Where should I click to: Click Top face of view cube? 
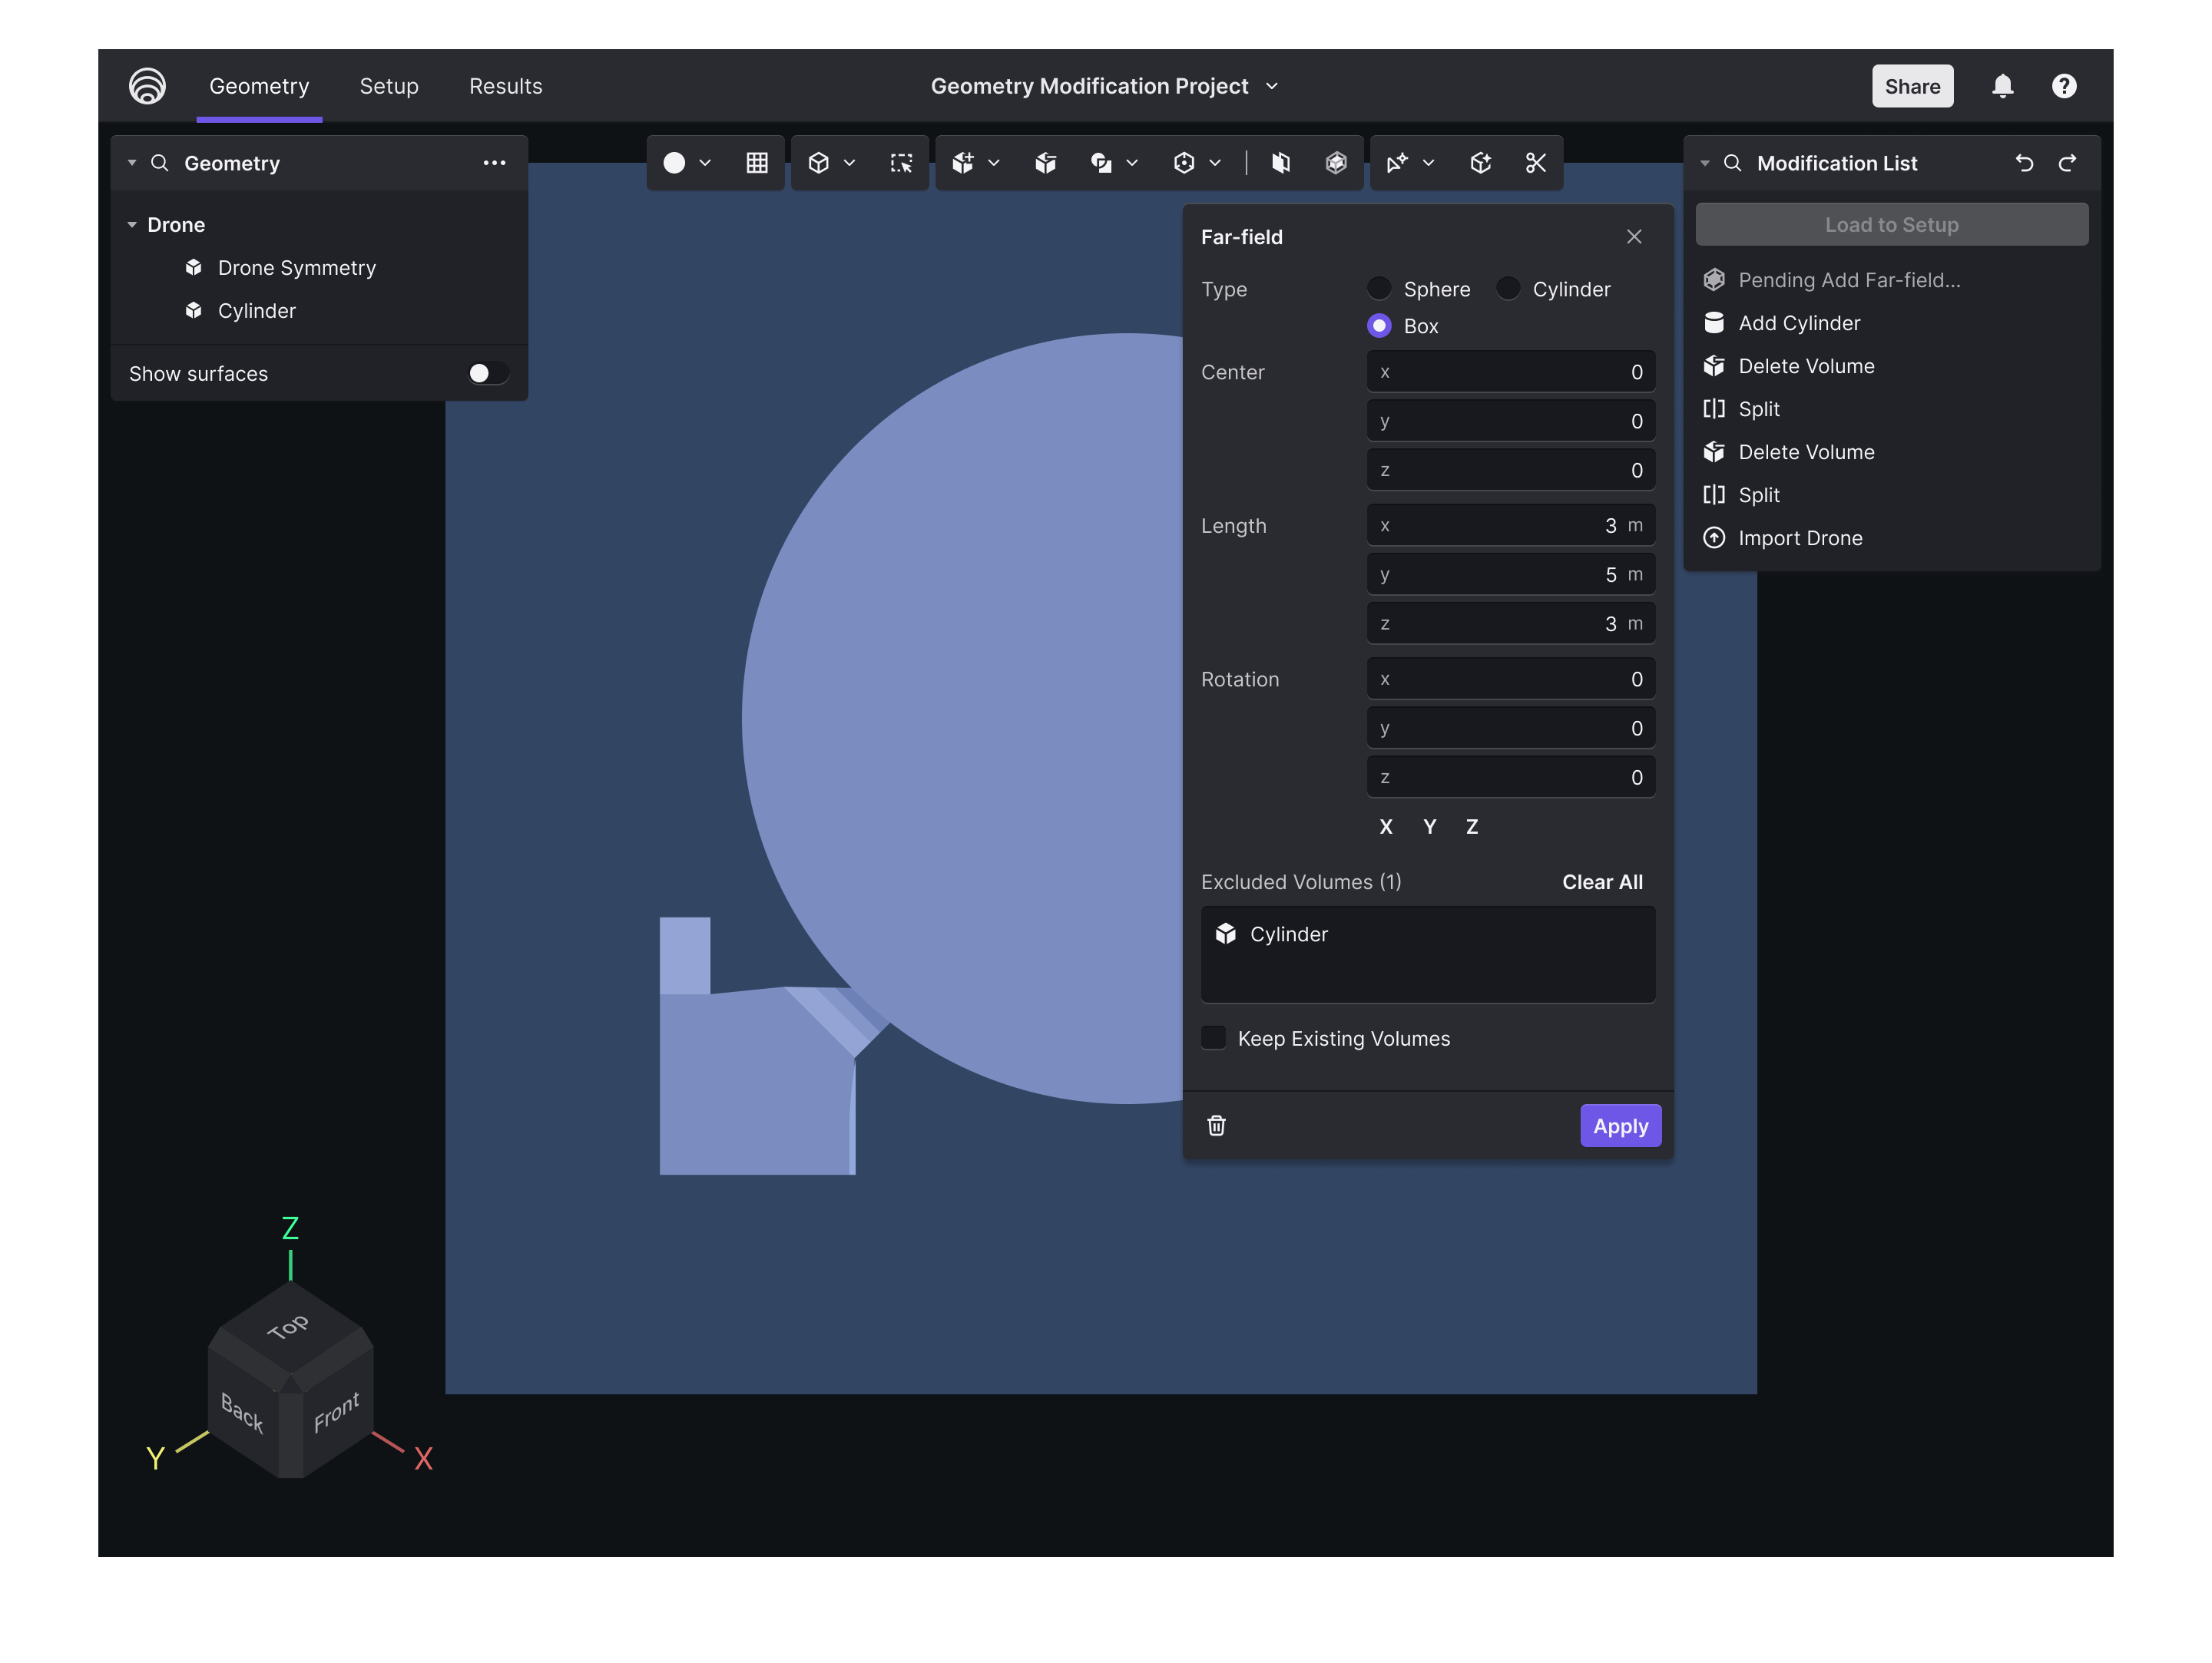290,1329
